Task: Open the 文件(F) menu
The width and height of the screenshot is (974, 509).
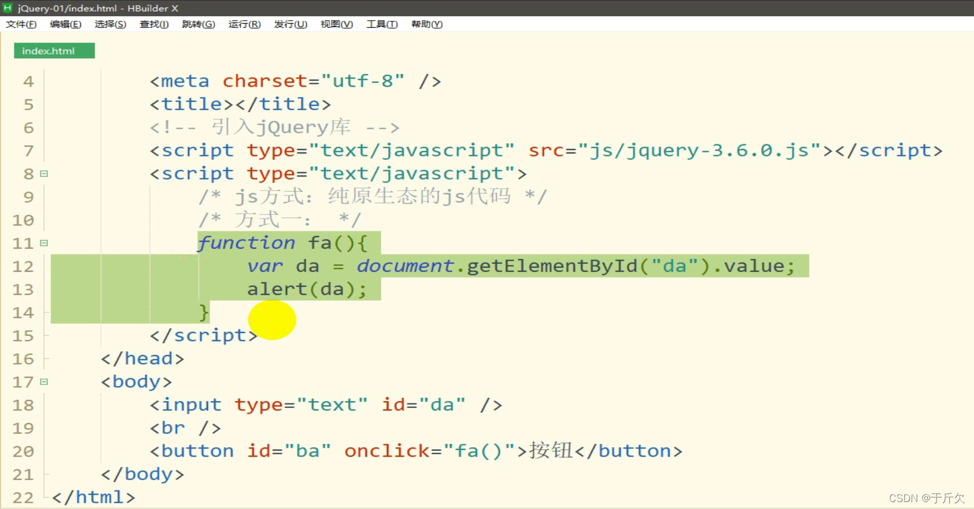Action: click(21, 24)
